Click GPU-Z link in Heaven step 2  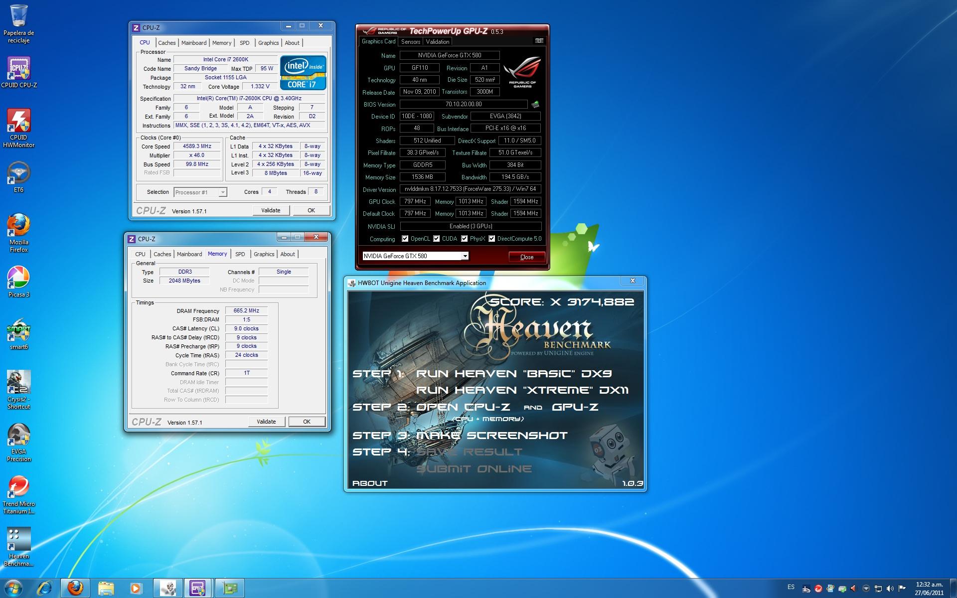(575, 407)
